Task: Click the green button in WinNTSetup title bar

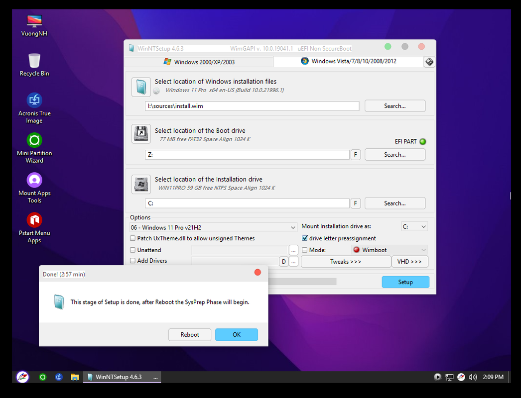Action: [x=388, y=46]
